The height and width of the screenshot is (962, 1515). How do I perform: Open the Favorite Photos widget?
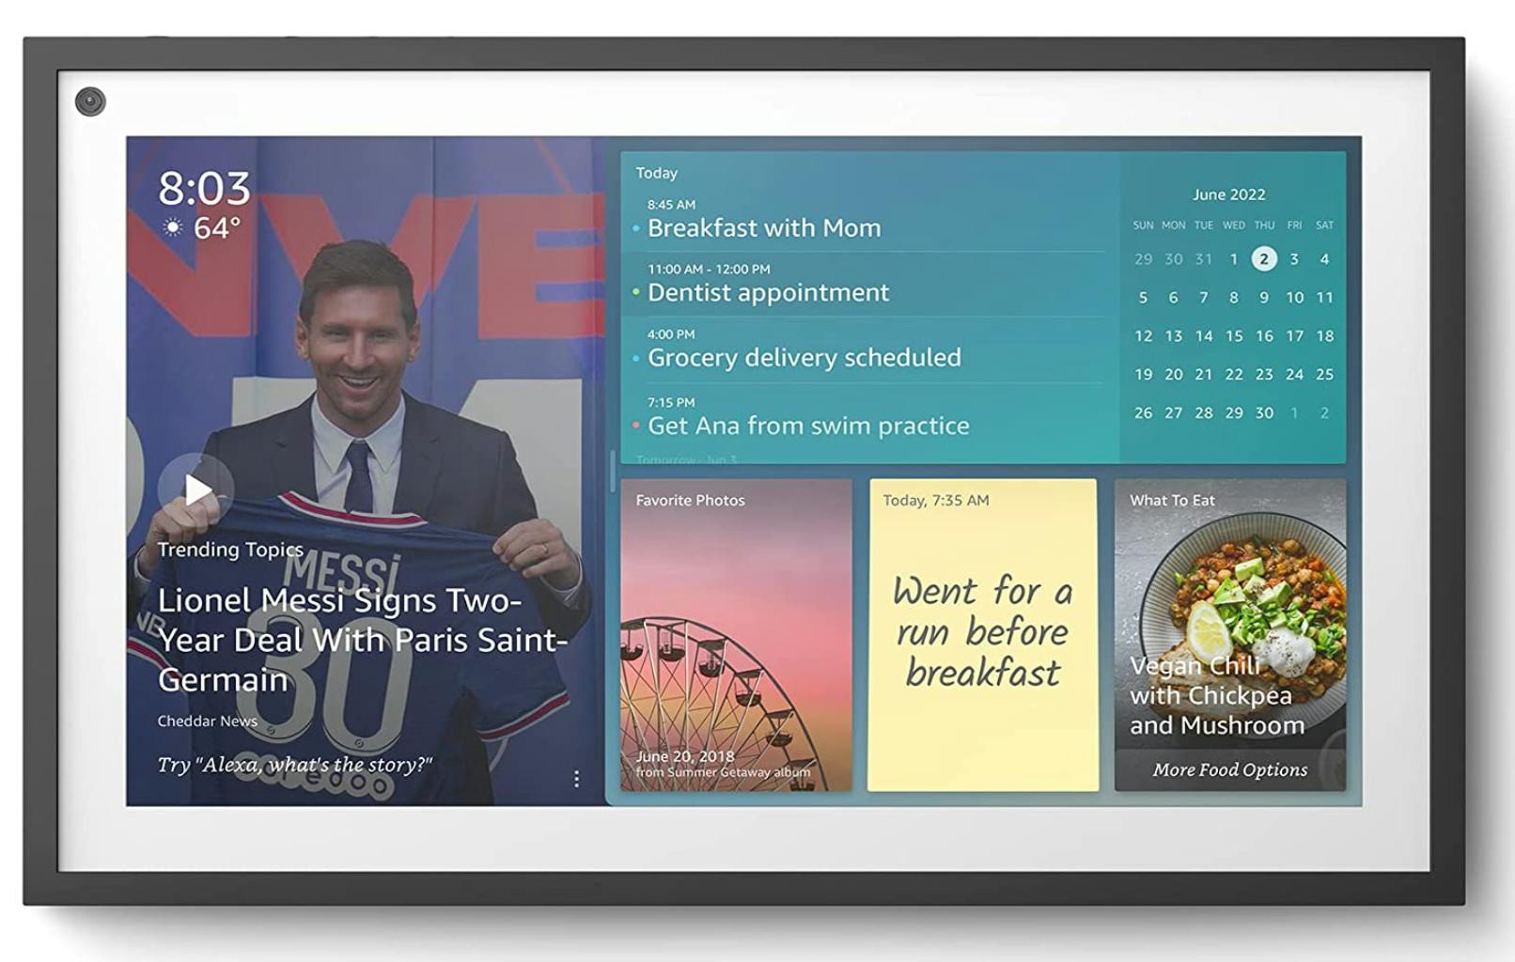click(x=736, y=635)
